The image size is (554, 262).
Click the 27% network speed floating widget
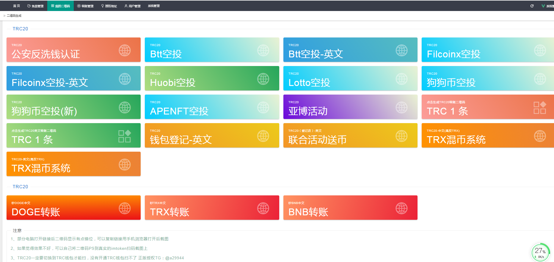click(x=540, y=253)
